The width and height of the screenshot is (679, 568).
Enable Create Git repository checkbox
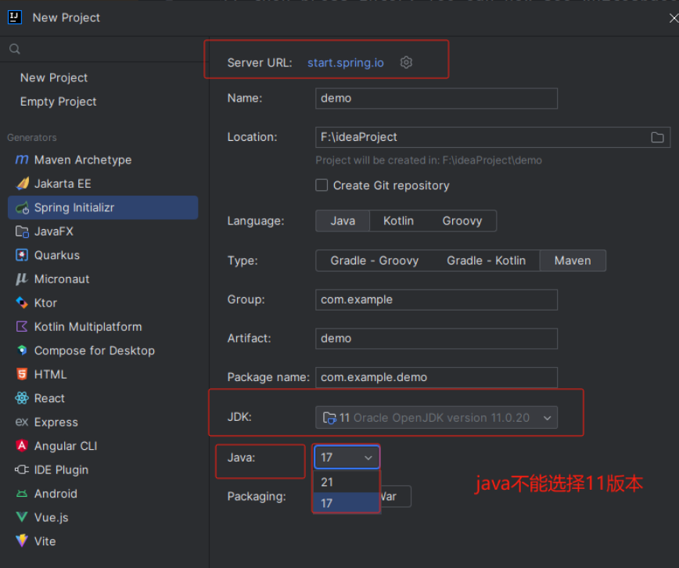coord(322,185)
